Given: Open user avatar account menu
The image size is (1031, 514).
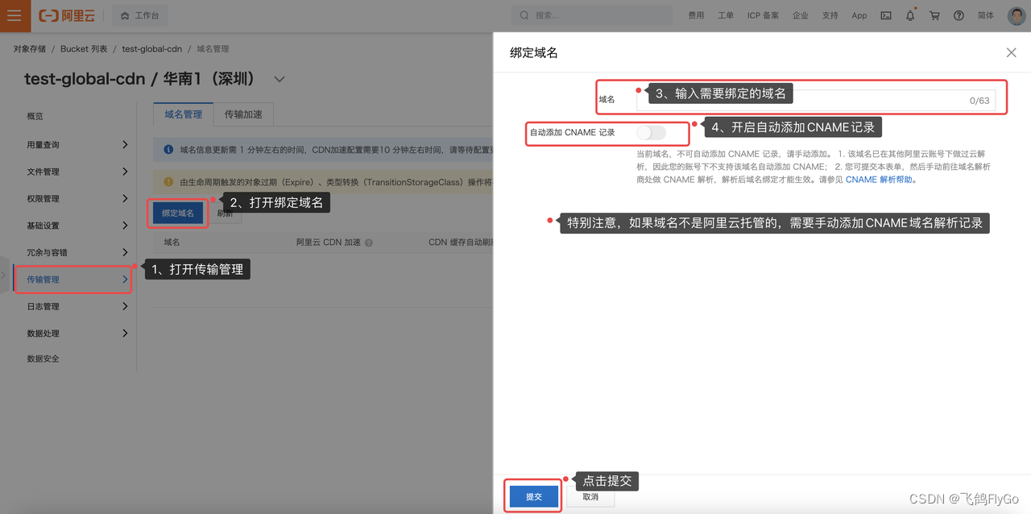Looking at the screenshot, I should (x=1017, y=15).
